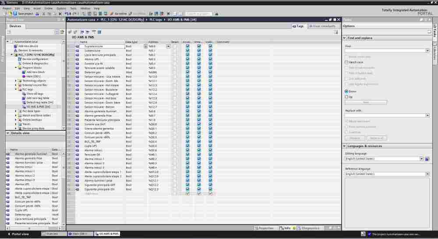The height and width of the screenshot is (239, 438).
Task: Open Main [OB1] block in tree
Action: pyautogui.click(x=33, y=76)
